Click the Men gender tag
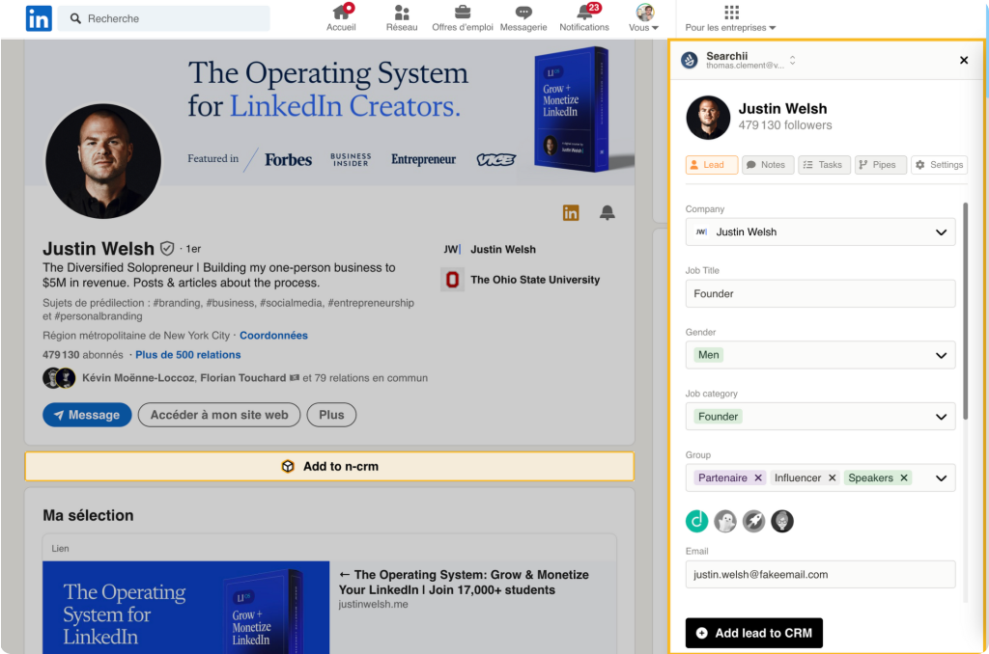 pos(708,355)
